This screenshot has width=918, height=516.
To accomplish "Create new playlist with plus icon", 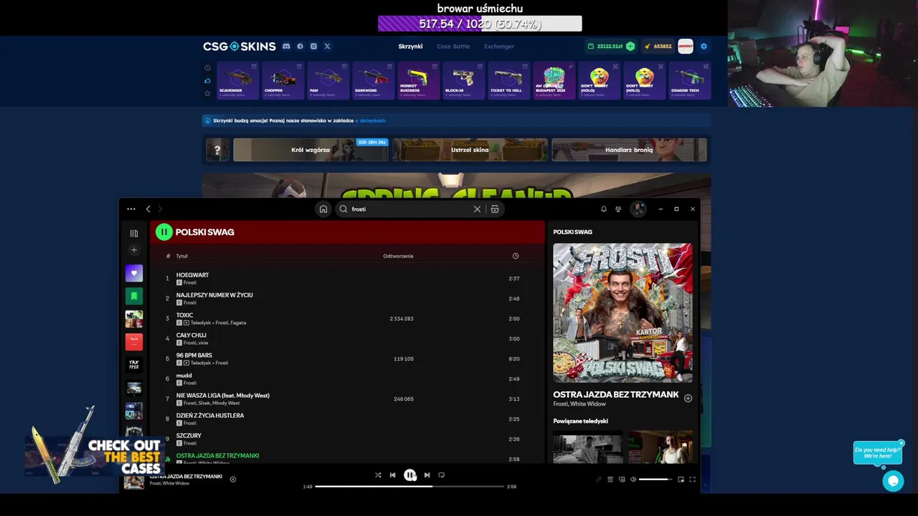I will point(134,250).
